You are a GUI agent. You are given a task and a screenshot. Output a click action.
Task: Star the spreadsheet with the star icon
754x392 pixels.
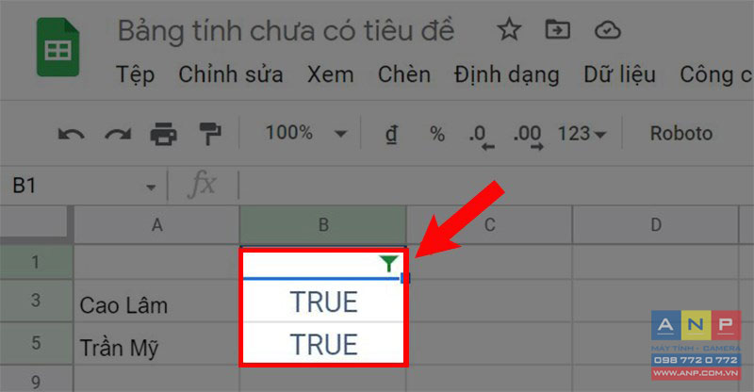click(509, 30)
